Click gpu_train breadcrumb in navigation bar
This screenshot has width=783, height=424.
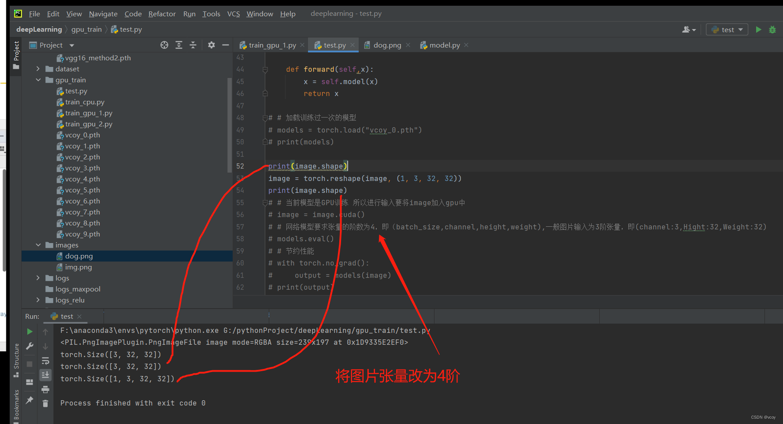[86, 29]
